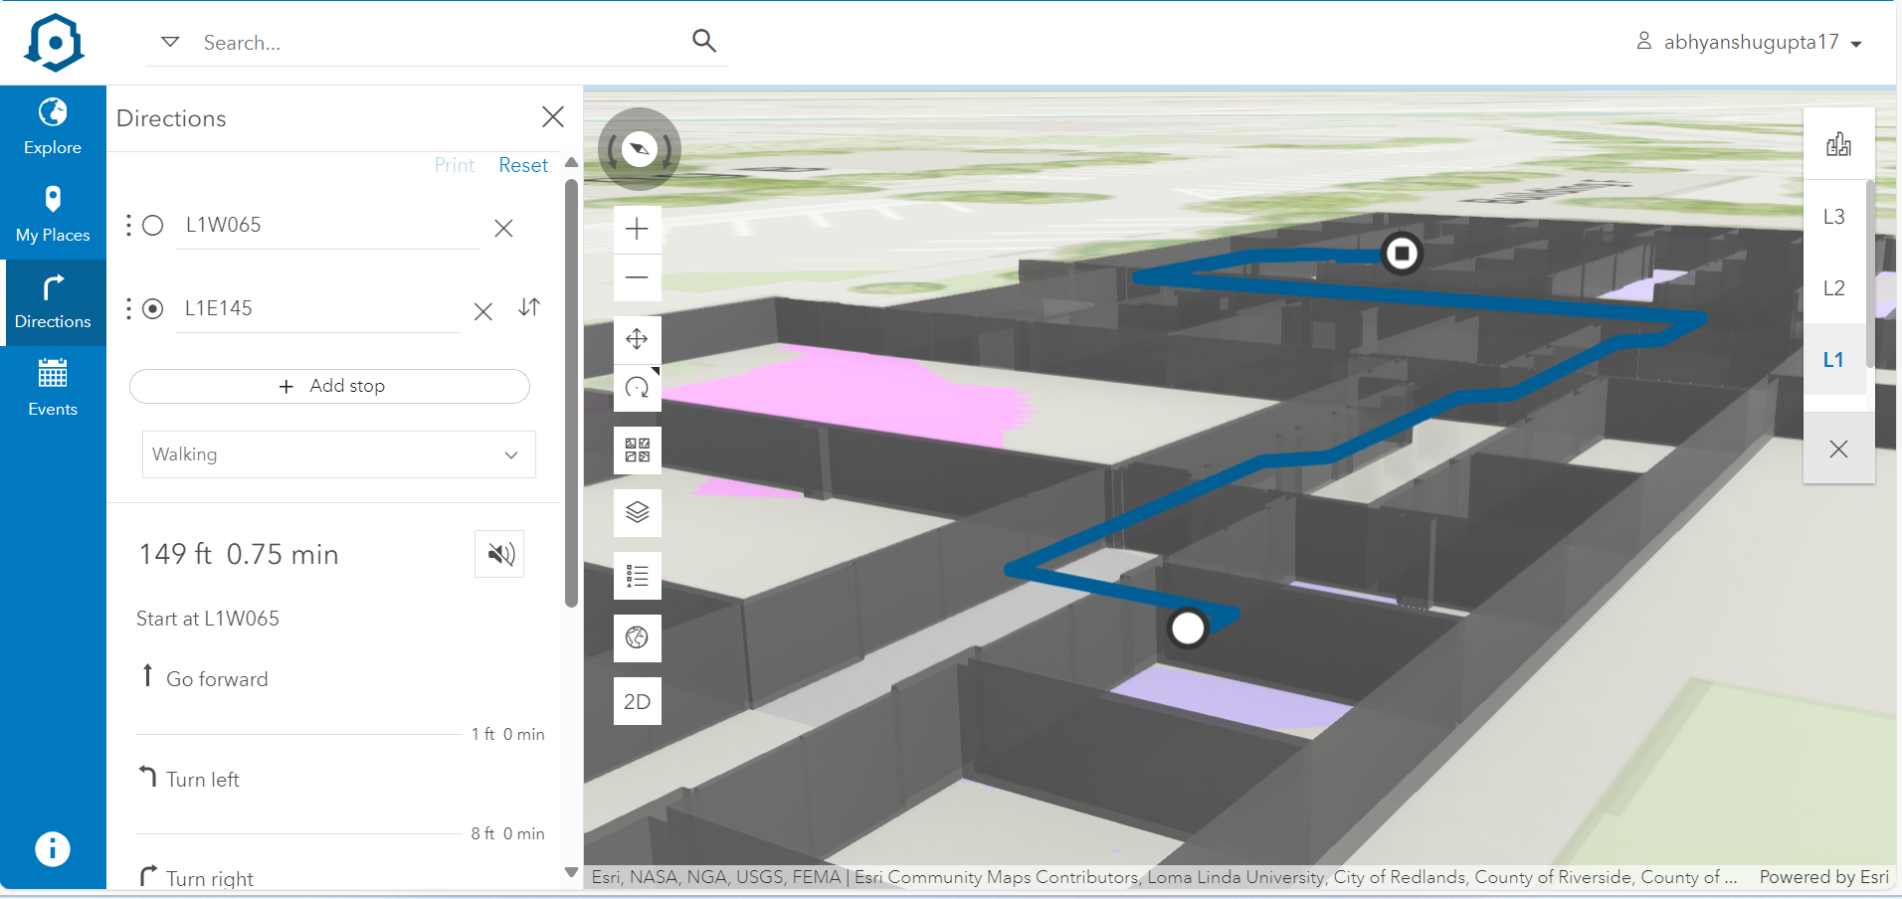This screenshot has width=1902, height=899.
Task: Click inside the Search field
Action: click(x=418, y=42)
